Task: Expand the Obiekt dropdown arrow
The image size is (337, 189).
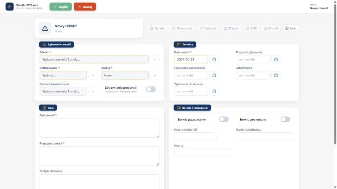Action: point(155,59)
